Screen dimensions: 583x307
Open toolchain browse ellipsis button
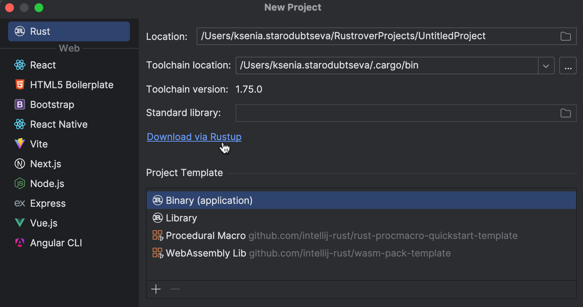click(x=568, y=66)
